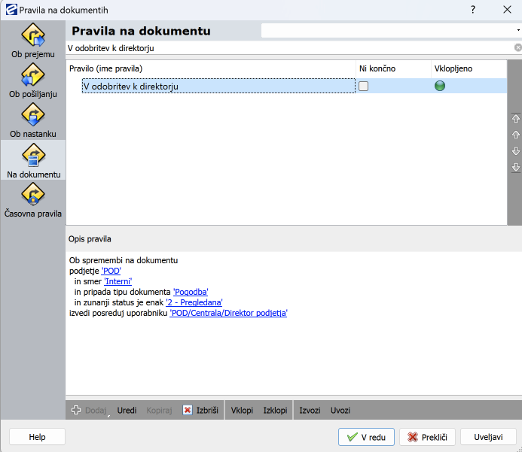Clear the rule name search field
Screen dimensions: 522x452
517,47
